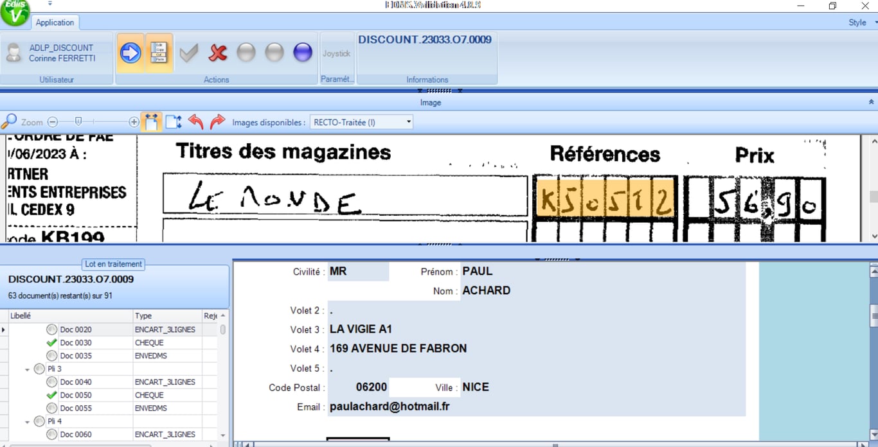Screen dimensions: 878x447
Task: Click the fit image to page icon
Action: pyautogui.click(x=174, y=122)
